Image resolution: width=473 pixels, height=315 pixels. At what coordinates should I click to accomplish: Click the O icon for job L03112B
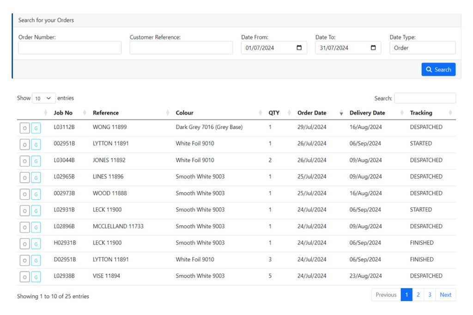click(25, 128)
